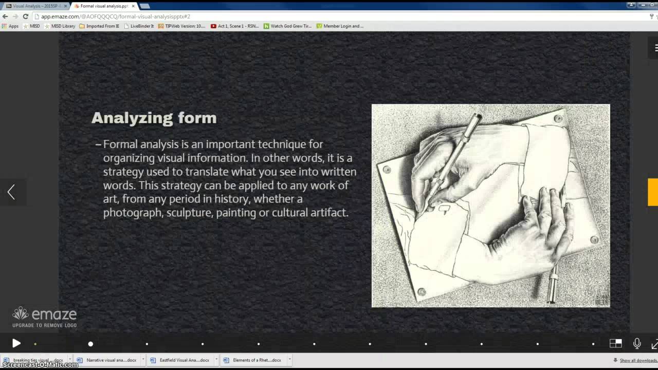Click the browser back arrow
658x370 pixels.
pos(5,16)
